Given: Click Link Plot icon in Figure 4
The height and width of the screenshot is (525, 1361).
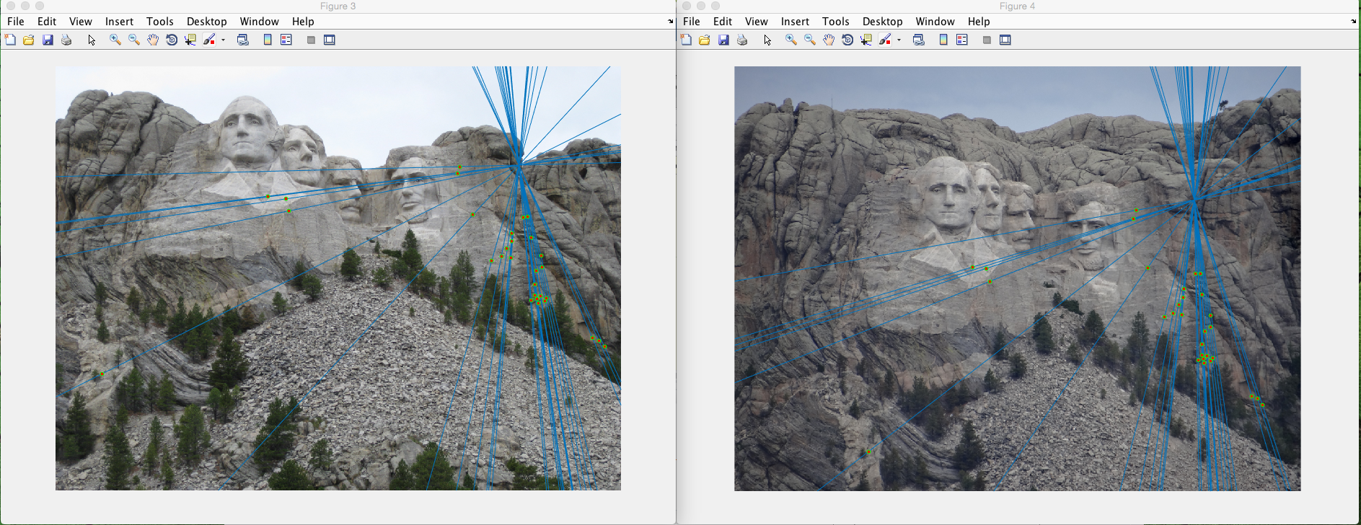Looking at the screenshot, I should [919, 40].
